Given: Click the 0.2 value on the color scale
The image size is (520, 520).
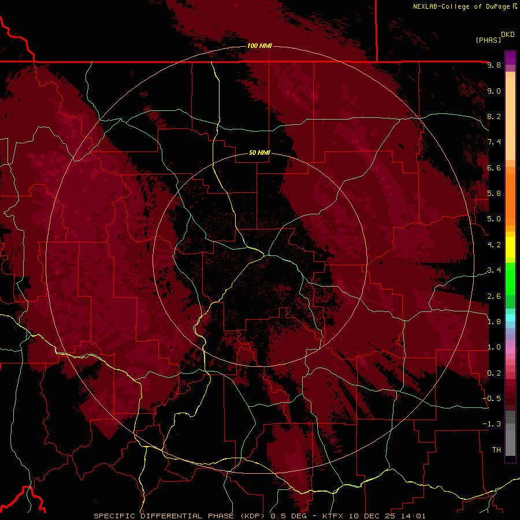Looking at the screenshot, I should [494, 373].
